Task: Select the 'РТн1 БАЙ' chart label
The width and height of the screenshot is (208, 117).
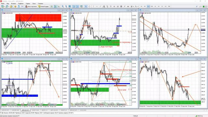Action: point(122,90)
